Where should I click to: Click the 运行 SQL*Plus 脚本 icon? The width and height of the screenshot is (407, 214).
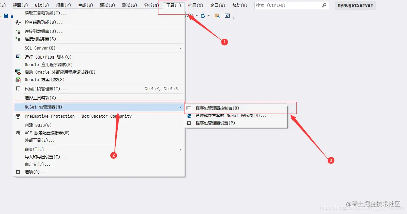coord(18,57)
